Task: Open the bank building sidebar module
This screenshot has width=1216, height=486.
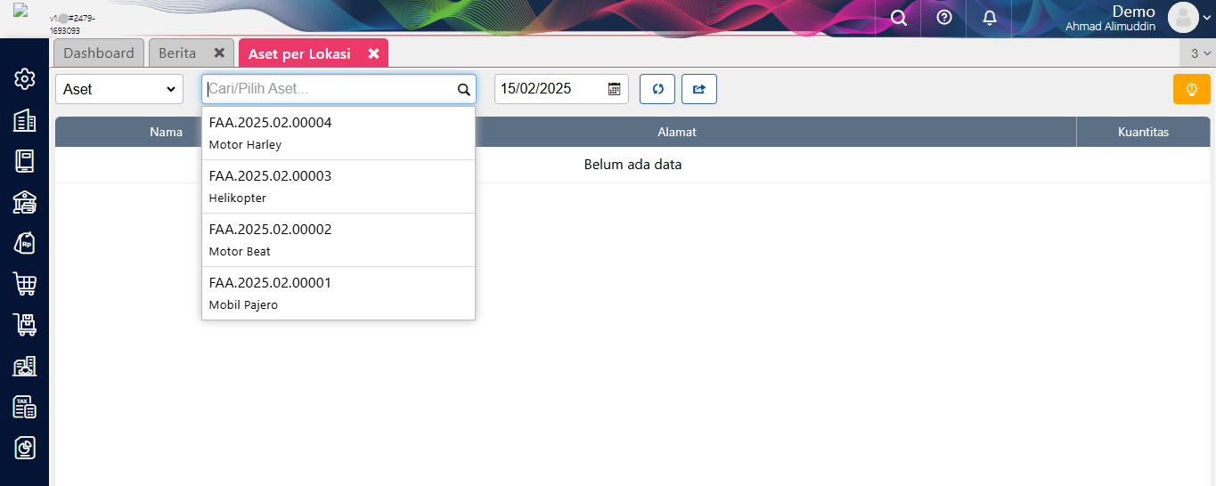Action: pyautogui.click(x=25, y=202)
